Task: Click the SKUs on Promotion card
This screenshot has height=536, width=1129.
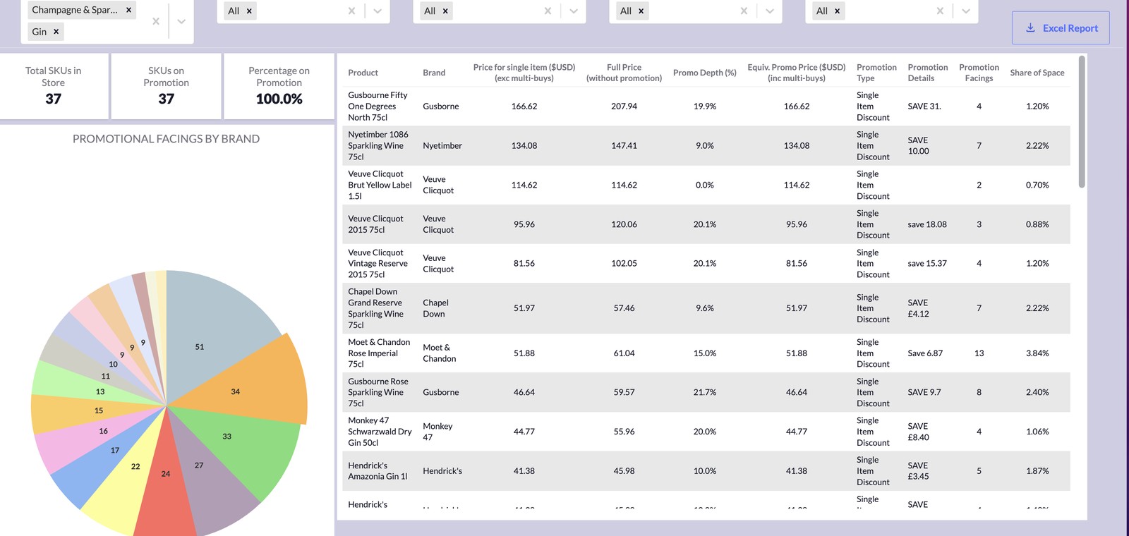Action: tap(167, 86)
